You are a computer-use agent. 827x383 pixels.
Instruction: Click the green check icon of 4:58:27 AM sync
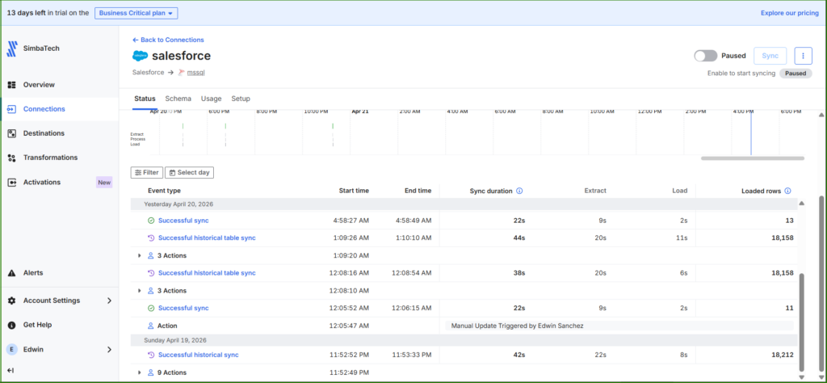(x=151, y=221)
